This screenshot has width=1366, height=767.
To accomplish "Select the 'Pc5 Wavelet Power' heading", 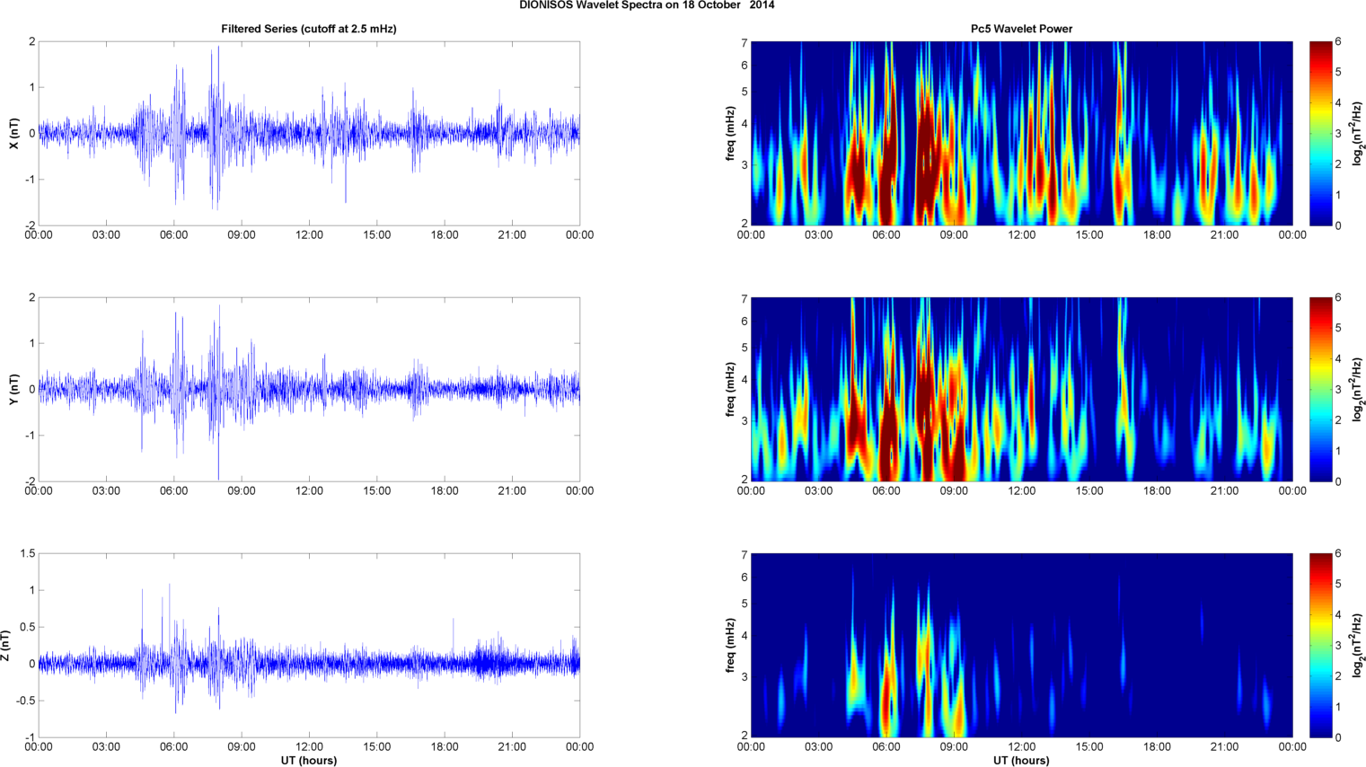I will pyautogui.click(x=1021, y=29).
